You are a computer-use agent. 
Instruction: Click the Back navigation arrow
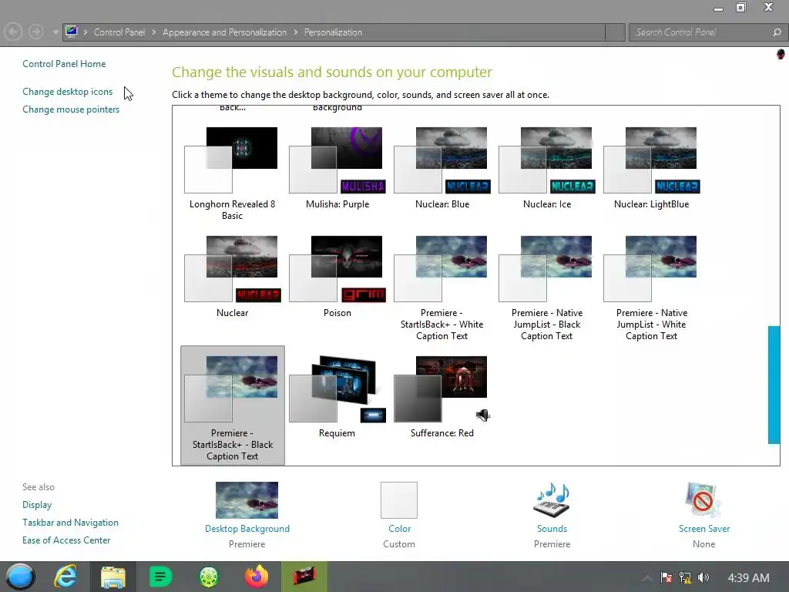13,32
